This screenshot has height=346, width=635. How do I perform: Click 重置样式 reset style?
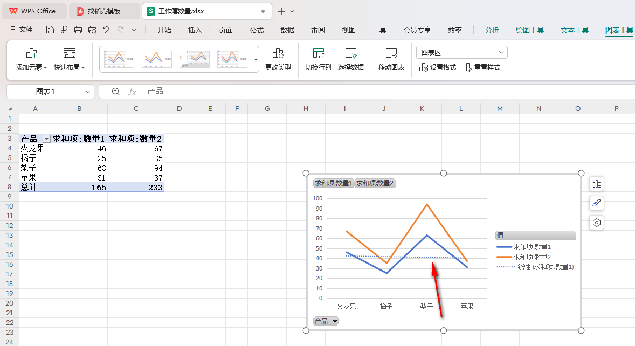482,67
